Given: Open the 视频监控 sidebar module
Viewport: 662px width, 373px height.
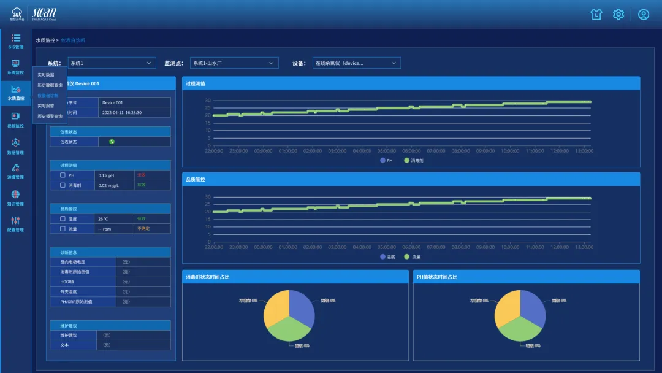Looking at the screenshot, I should pos(15,120).
